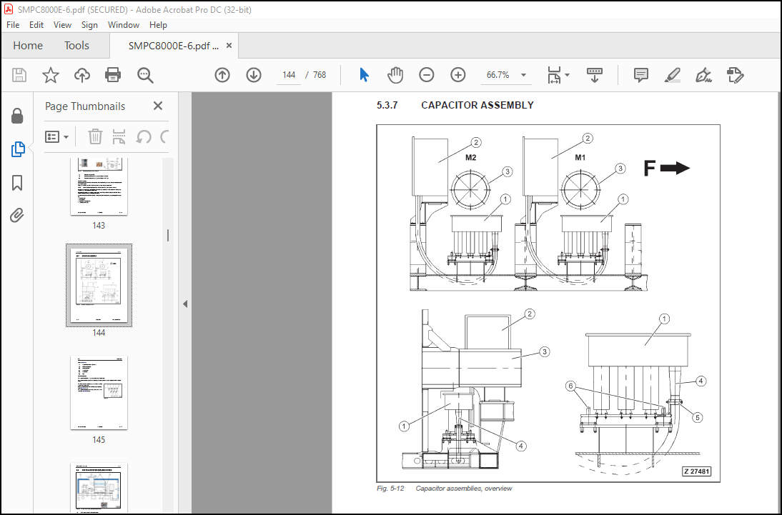Click the fit page width icon
The height and width of the screenshot is (515, 782).
click(x=554, y=75)
